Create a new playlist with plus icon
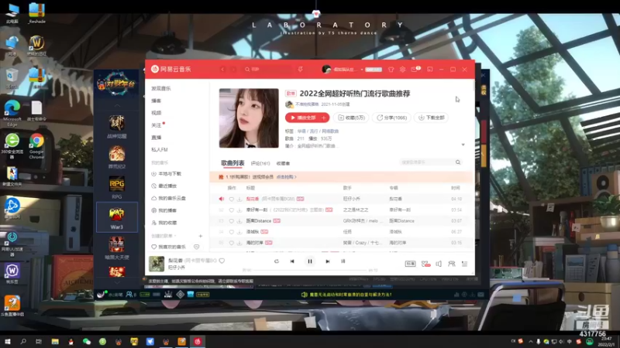Image resolution: width=620 pixels, height=348 pixels. [x=201, y=236]
